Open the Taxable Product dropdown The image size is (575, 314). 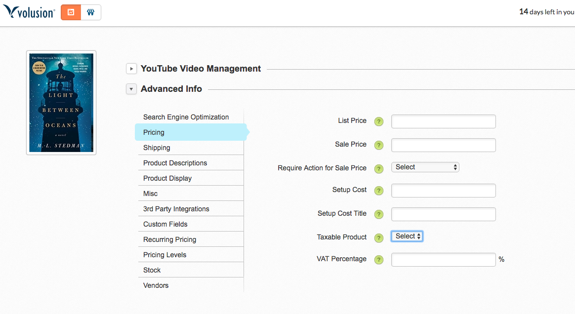click(407, 236)
